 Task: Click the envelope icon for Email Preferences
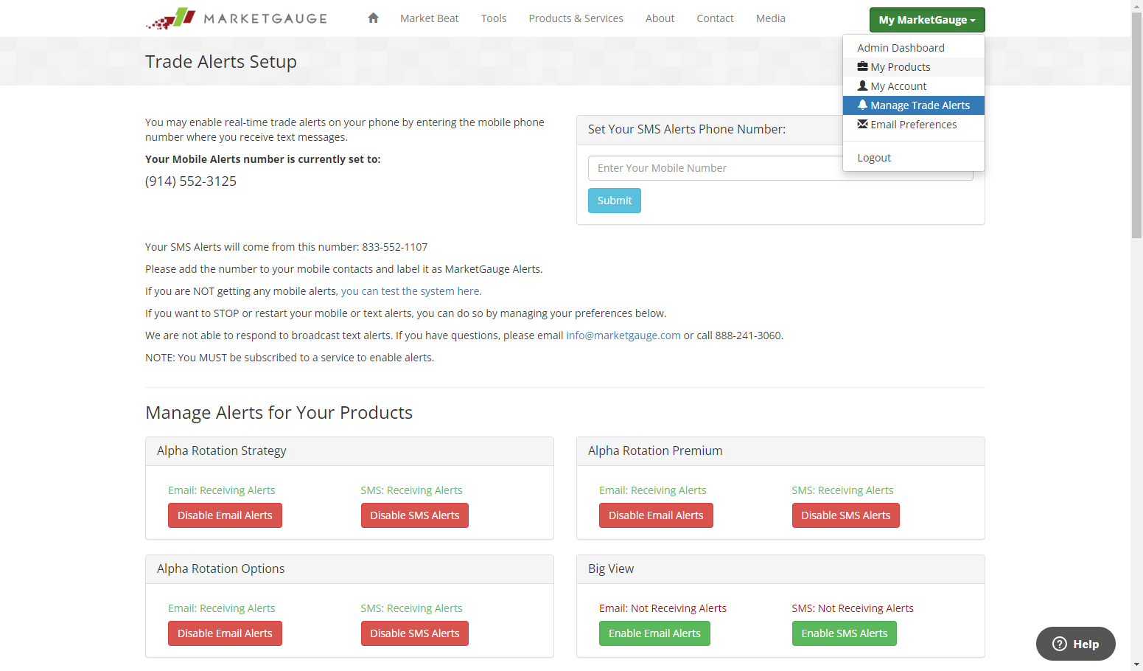(x=862, y=124)
